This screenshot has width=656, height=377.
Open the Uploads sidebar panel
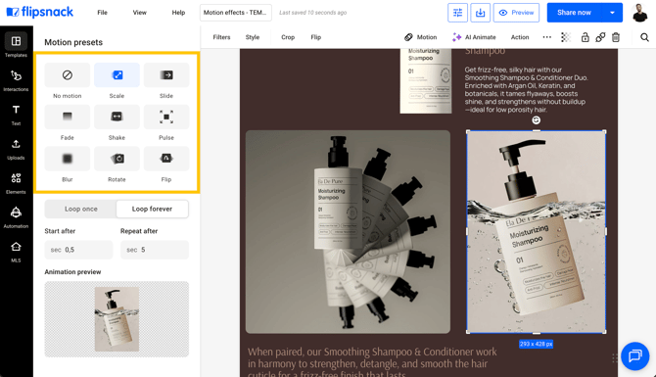[16, 149]
